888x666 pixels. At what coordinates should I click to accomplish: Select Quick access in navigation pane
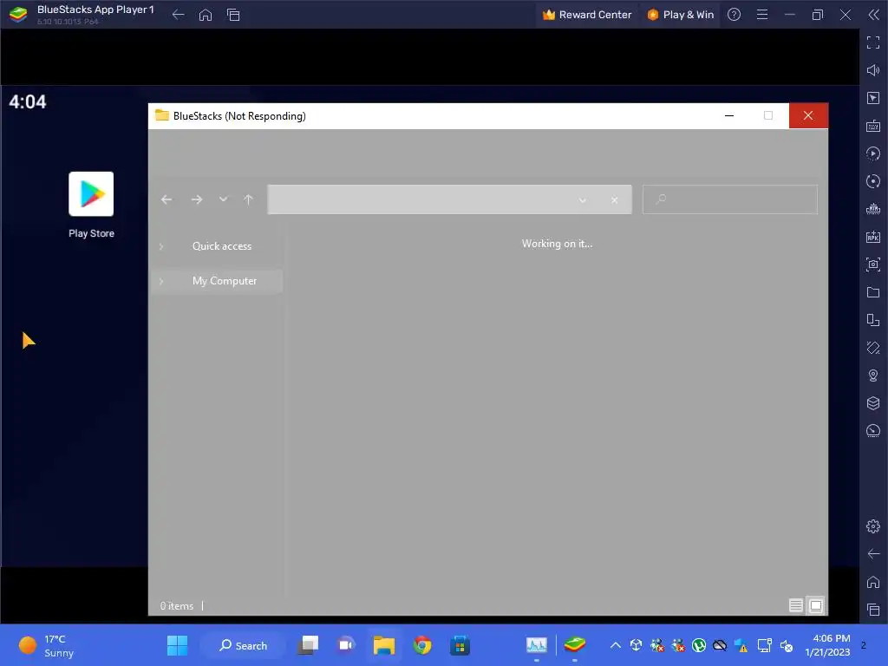222,246
